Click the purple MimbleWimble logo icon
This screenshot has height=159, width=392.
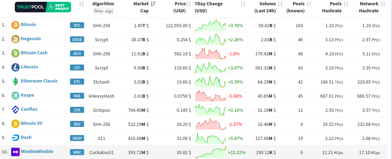point(15,152)
